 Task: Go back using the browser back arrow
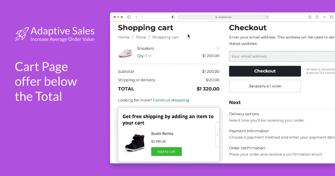[136, 17]
